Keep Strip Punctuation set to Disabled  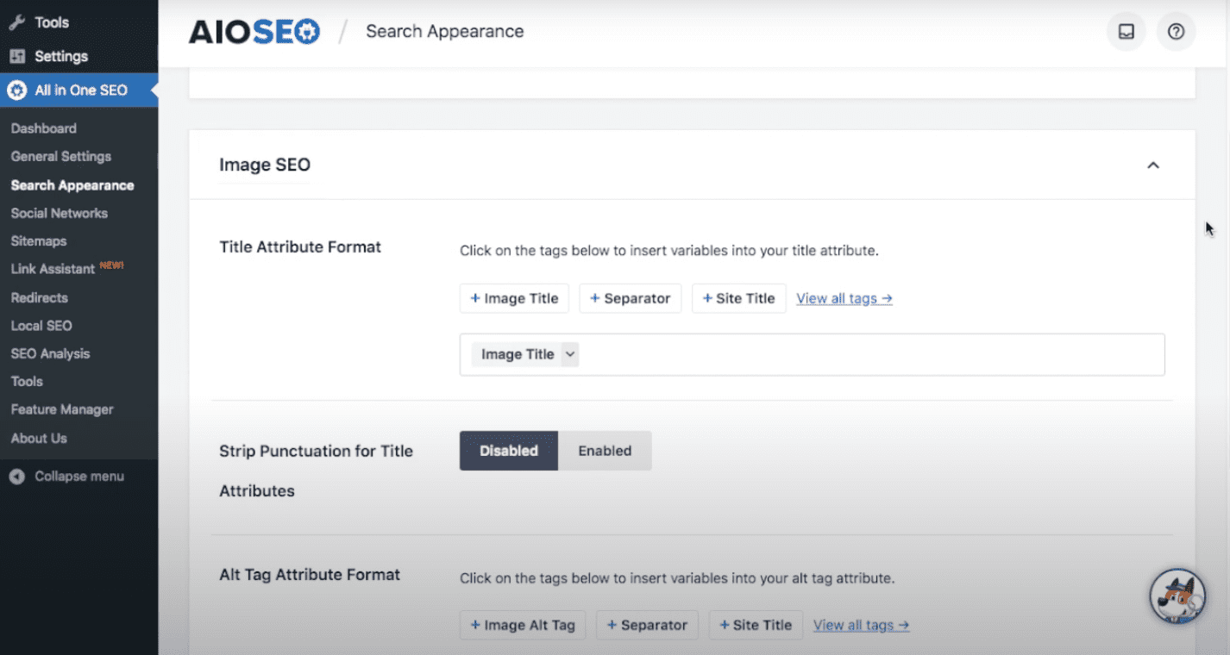pos(508,450)
